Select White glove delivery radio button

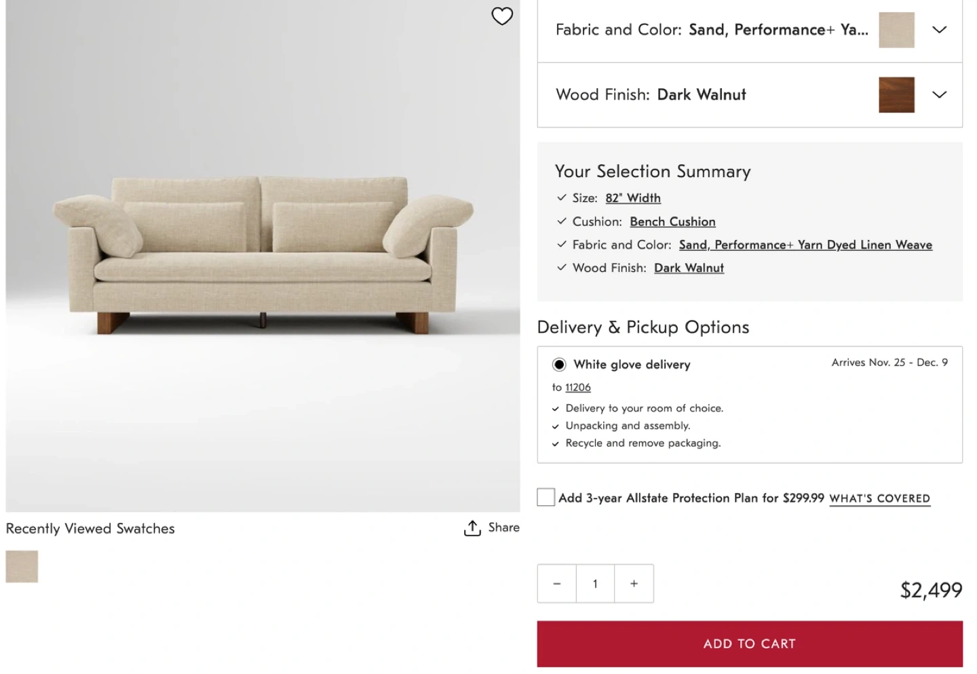coord(559,365)
